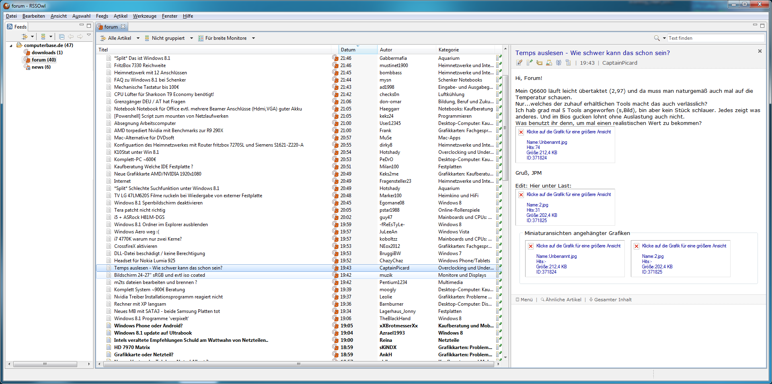The width and height of the screenshot is (772, 384).
Task: Toggle sticky pin for 'Windows Aero weg :(' row
Action: [499, 232]
